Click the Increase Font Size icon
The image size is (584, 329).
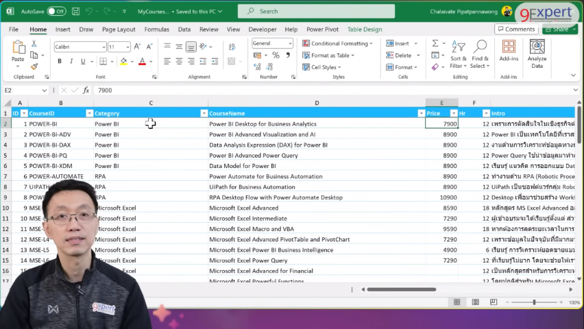pyautogui.click(x=137, y=47)
